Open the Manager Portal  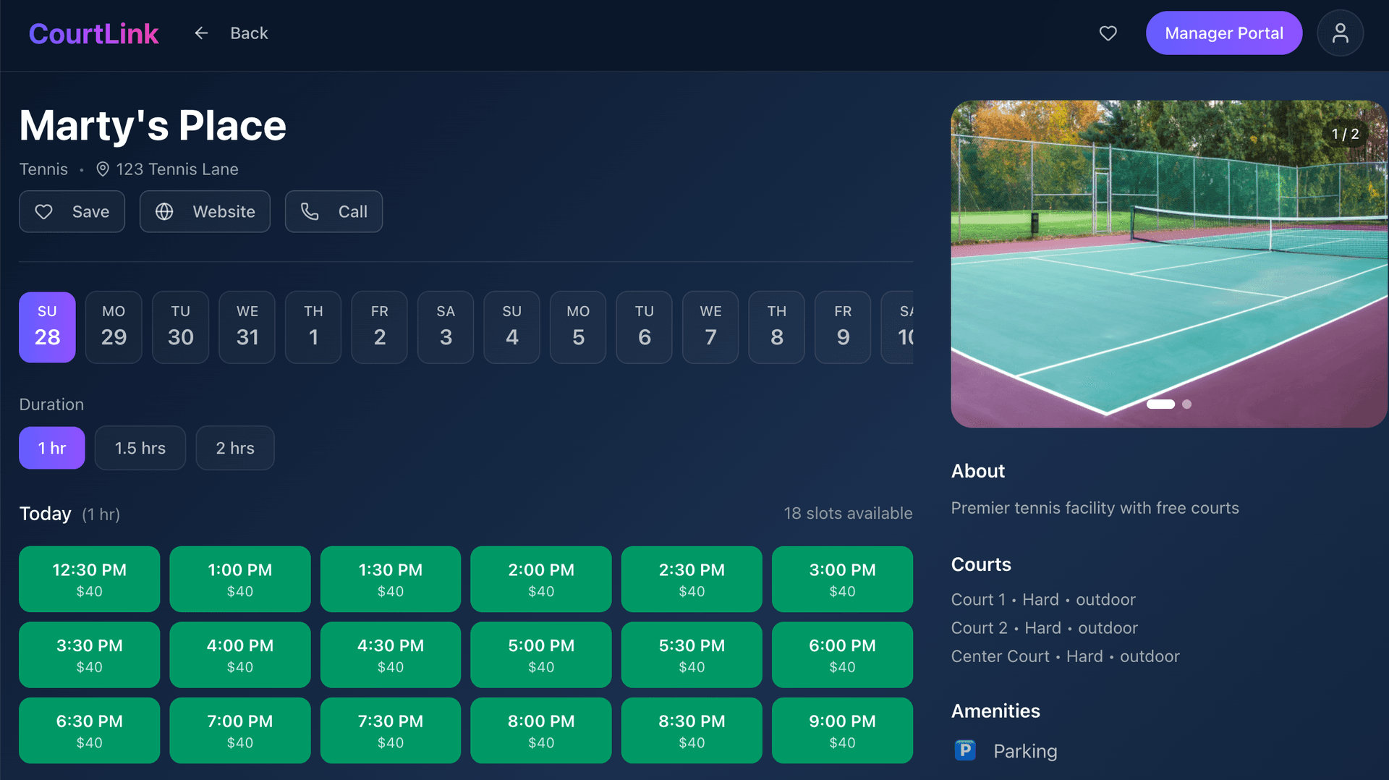[1223, 33]
